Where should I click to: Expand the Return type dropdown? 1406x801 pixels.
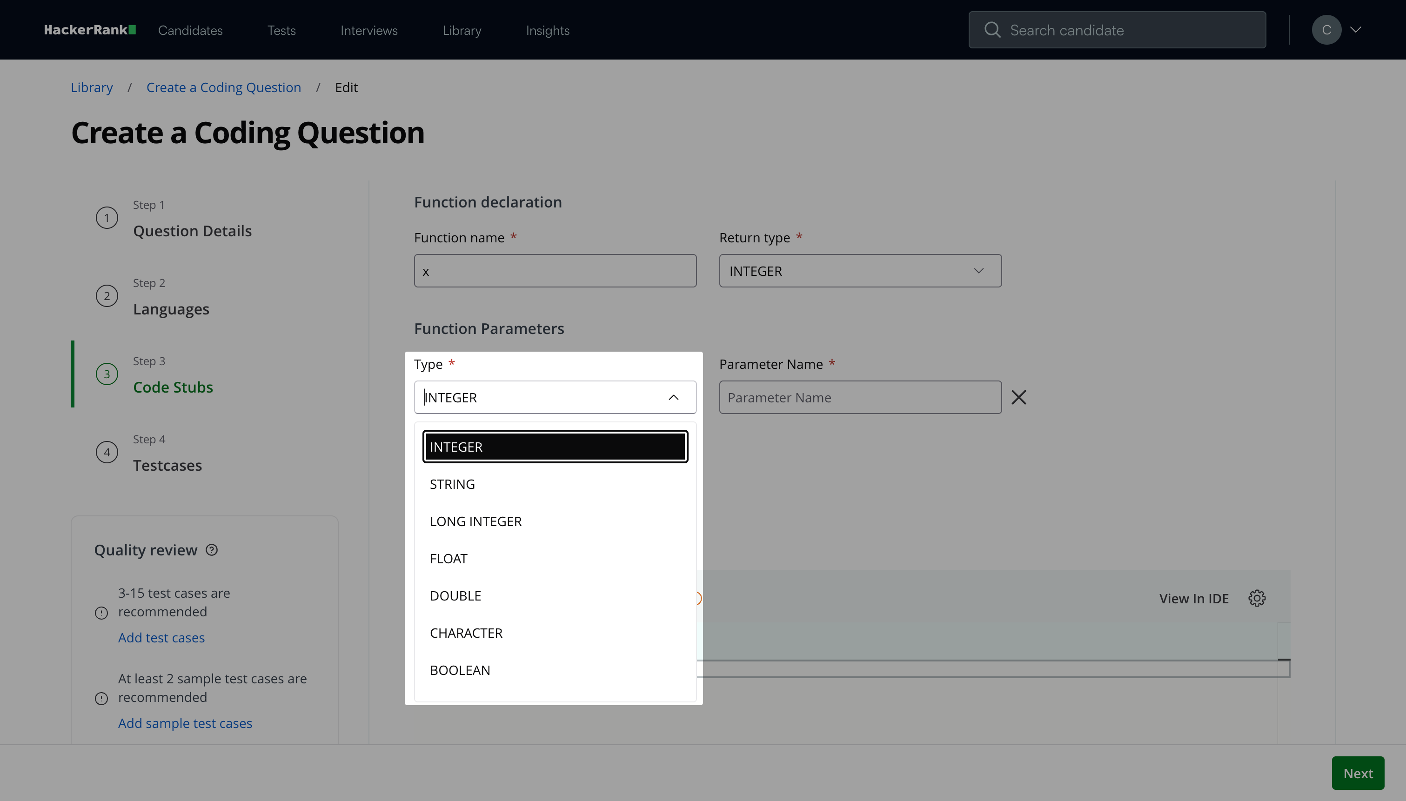pyautogui.click(x=860, y=271)
